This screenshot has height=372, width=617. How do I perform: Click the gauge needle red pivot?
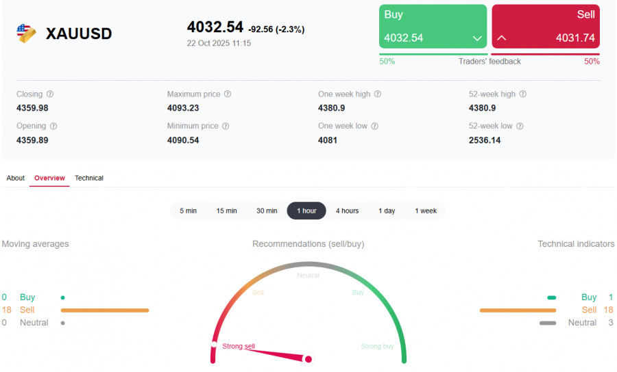(308, 359)
